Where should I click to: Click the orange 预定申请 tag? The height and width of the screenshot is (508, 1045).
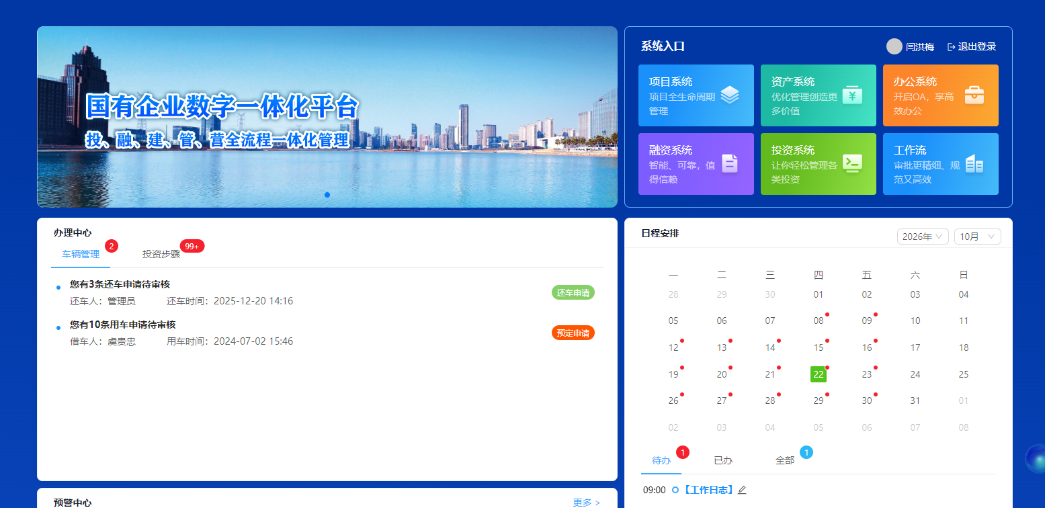point(573,333)
